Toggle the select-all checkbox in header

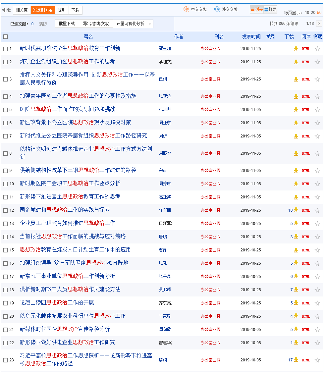[5, 37]
